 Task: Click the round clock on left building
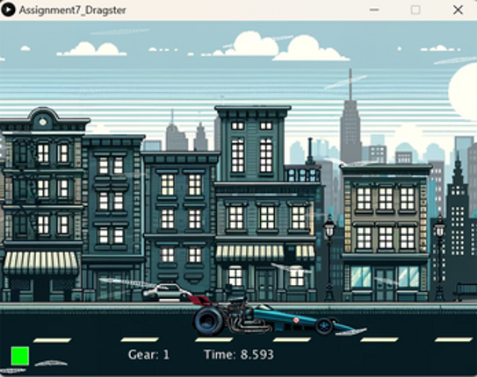(43, 122)
